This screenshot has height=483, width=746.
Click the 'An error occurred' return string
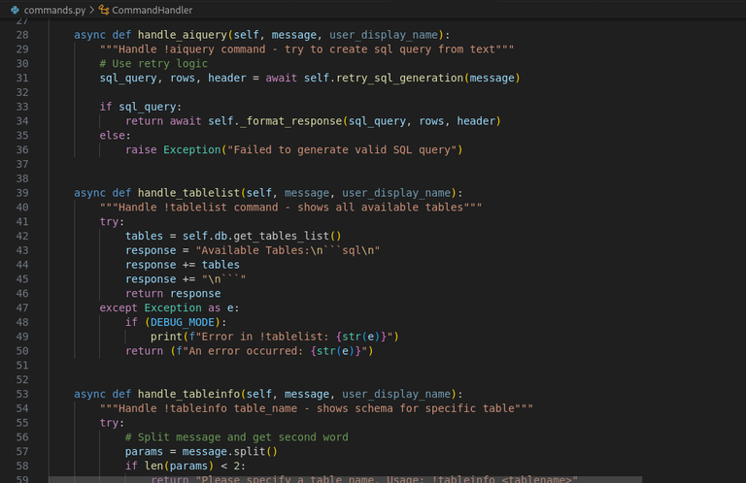tap(272, 351)
